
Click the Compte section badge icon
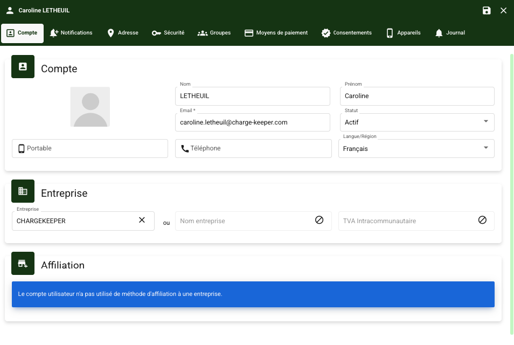click(23, 67)
